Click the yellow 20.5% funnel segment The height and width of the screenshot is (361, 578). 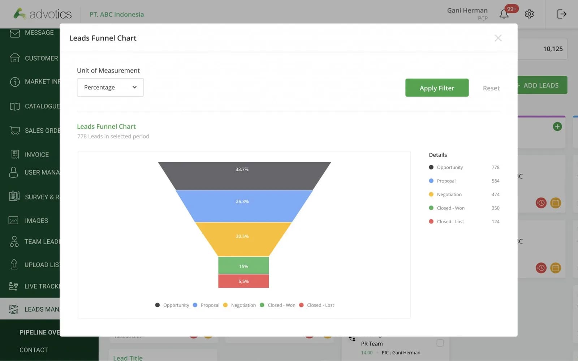point(243,239)
